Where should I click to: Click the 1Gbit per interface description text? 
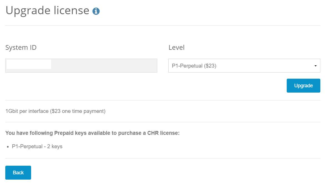[55, 111]
